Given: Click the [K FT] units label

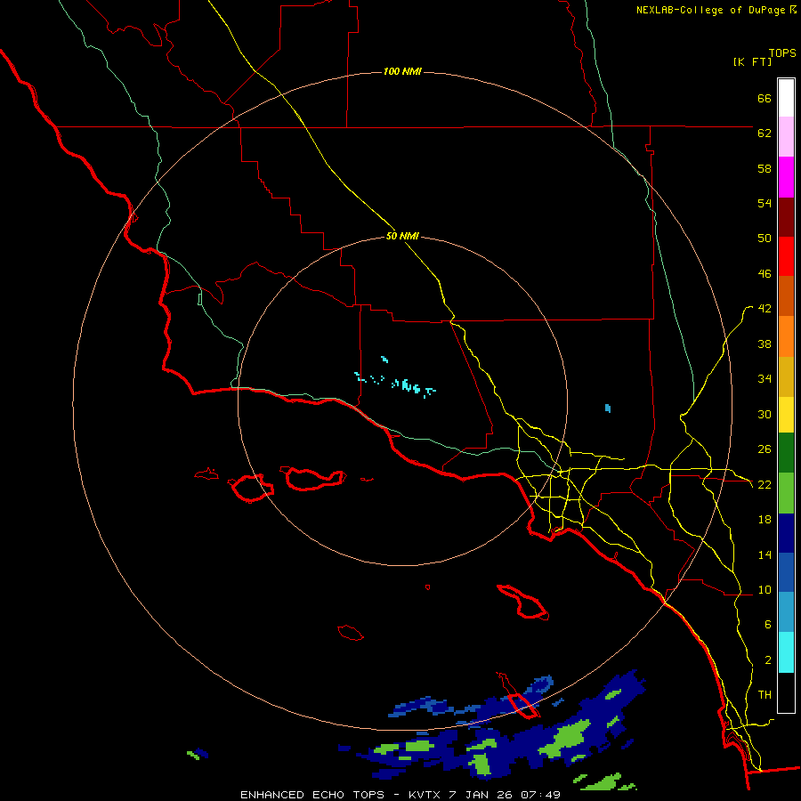Looking at the screenshot, I should (x=752, y=61).
